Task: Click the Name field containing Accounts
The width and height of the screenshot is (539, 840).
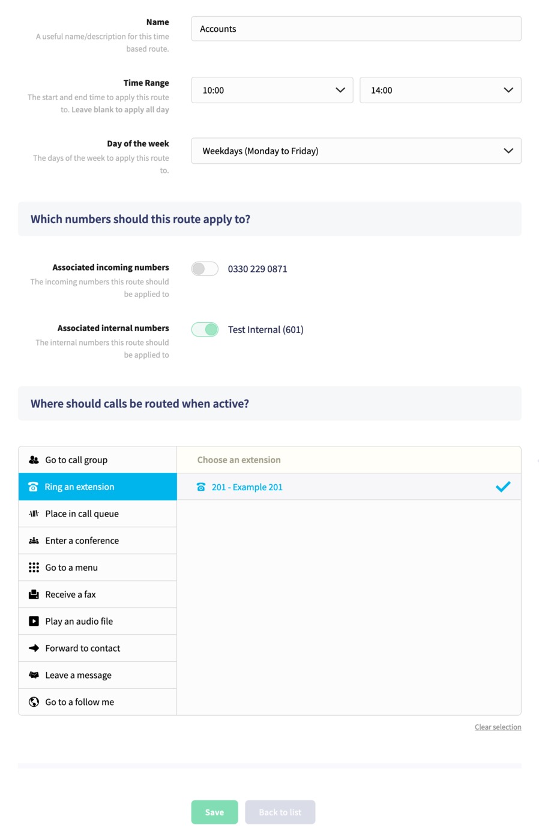Action: click(x=356, y=29)
